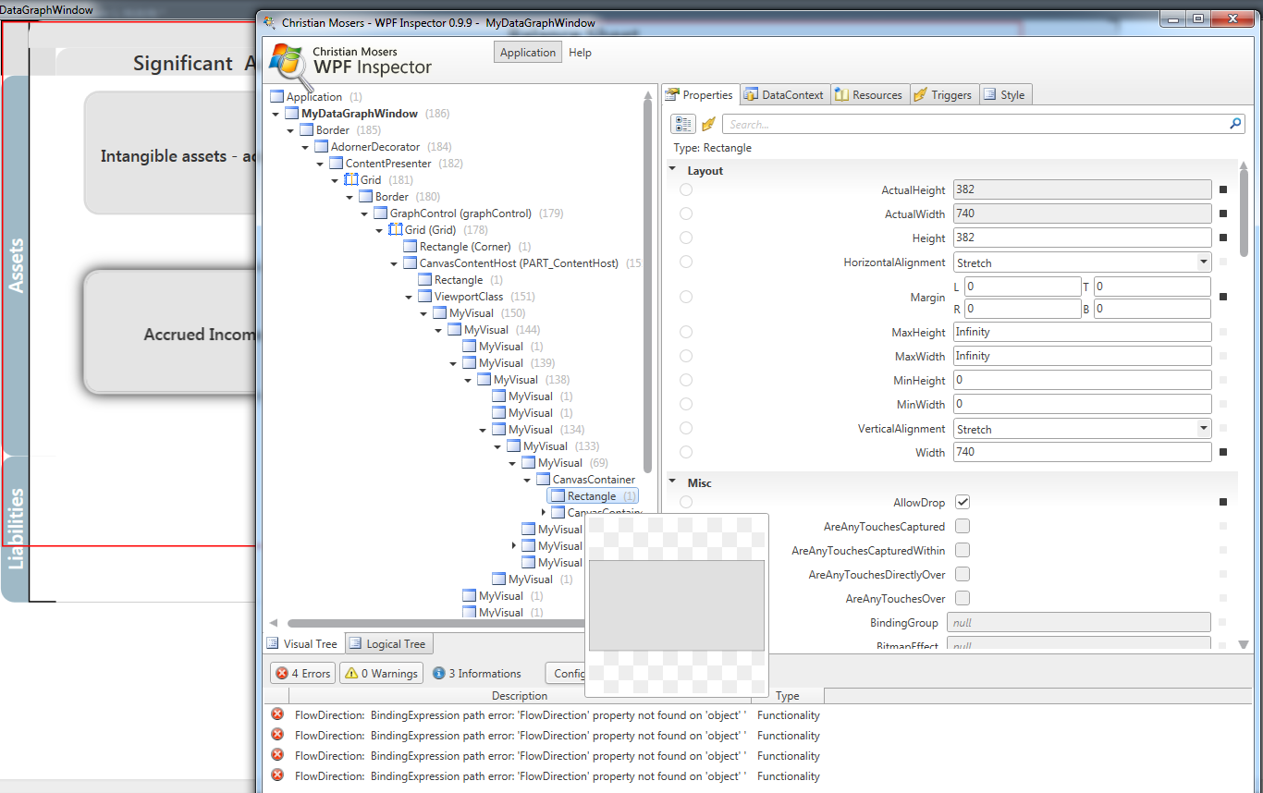Click the tree panel horizontal scrollbar

tap(435, 624)
